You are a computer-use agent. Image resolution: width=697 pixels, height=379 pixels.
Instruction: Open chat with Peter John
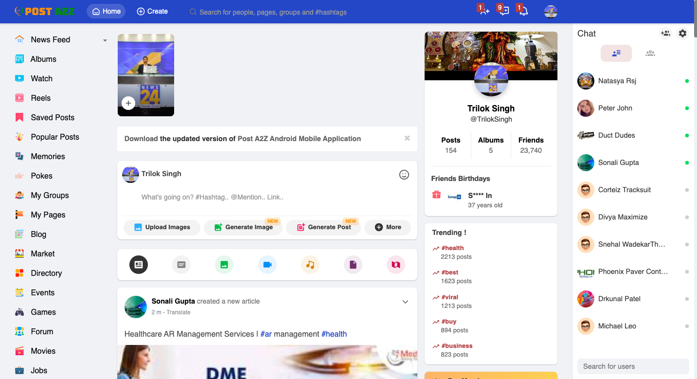click(634, 108)
